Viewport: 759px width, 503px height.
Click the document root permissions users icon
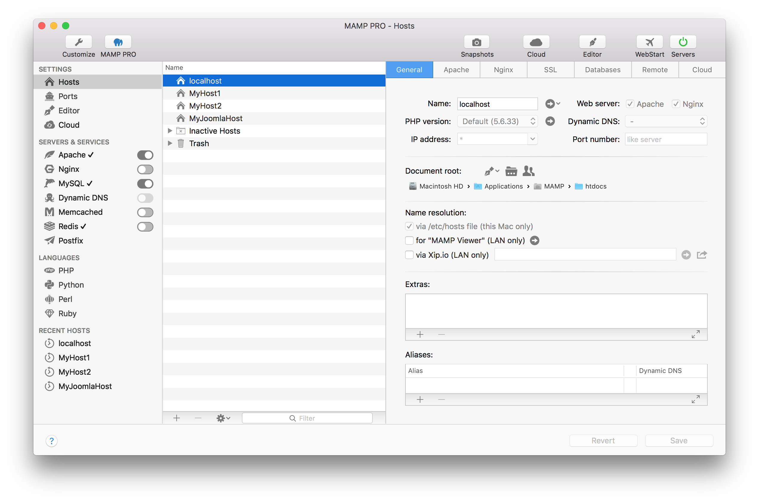point(528,171)
